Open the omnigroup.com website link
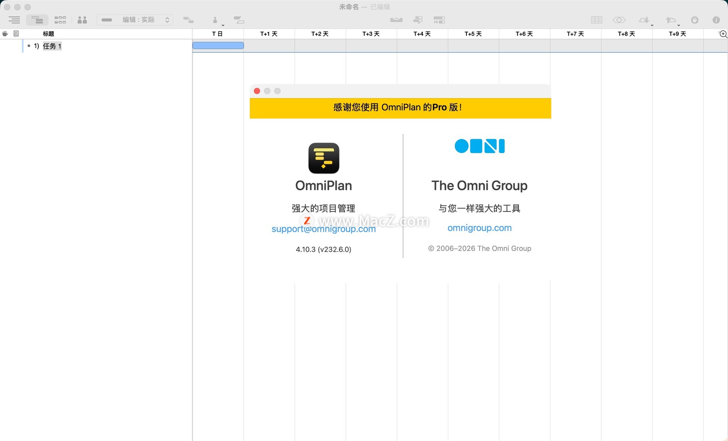Screen dimensions: 728x441 pyautogui.click(x=480, y=228)
